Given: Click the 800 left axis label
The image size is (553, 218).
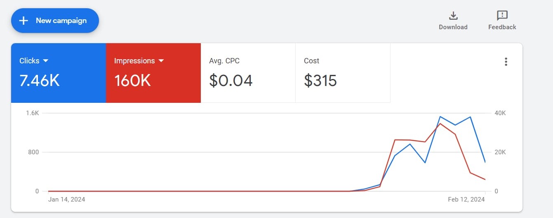Looking at the screenshot, I should tap(33, 152).
